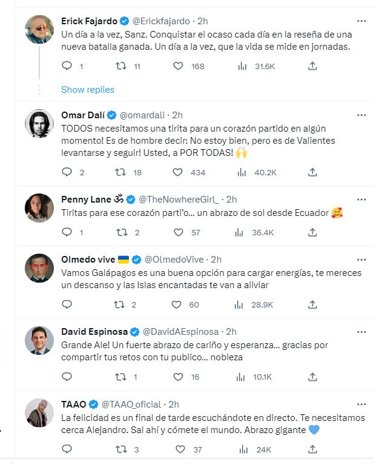Open more options menu on Omar Dalí's tweet
The image size is (374, 464).
(361, 115)
